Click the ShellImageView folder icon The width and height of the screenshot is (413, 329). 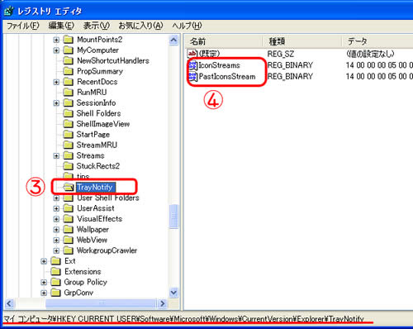pos(69,124)
